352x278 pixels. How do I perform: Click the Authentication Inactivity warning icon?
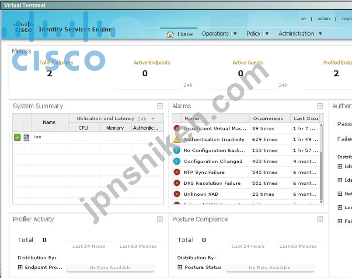click(x=177, y=139)
